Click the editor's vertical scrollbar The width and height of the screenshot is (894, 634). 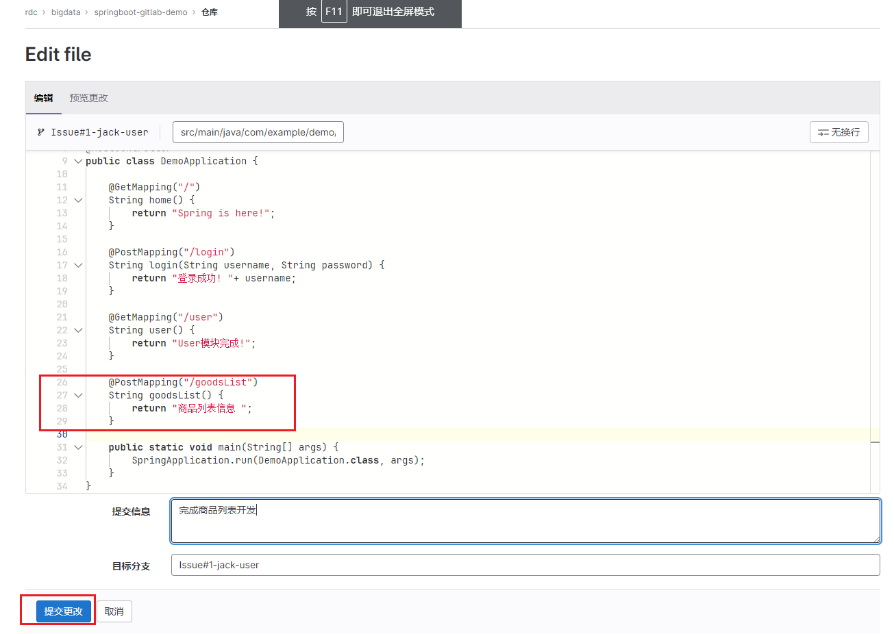click(x=875, y=322)
